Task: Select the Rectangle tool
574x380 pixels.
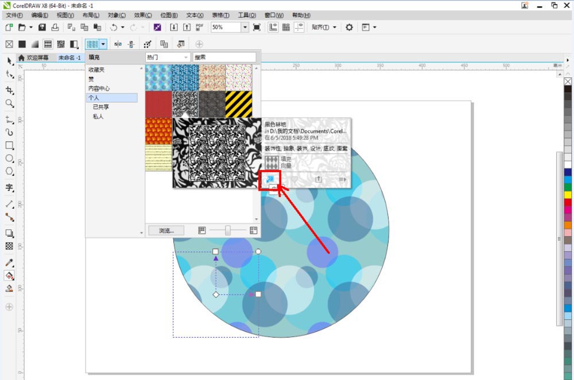Action: pyautogui.click(x=10, y=146)
